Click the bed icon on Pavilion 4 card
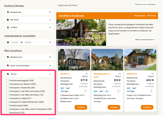The width and height of the screenshot is (163, 119). [67, 88]
